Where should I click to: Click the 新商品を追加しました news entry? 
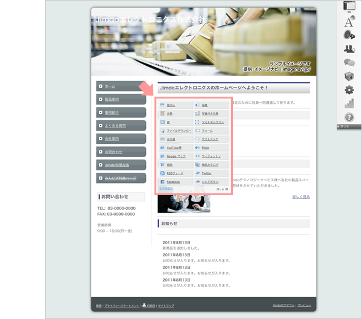181,248
